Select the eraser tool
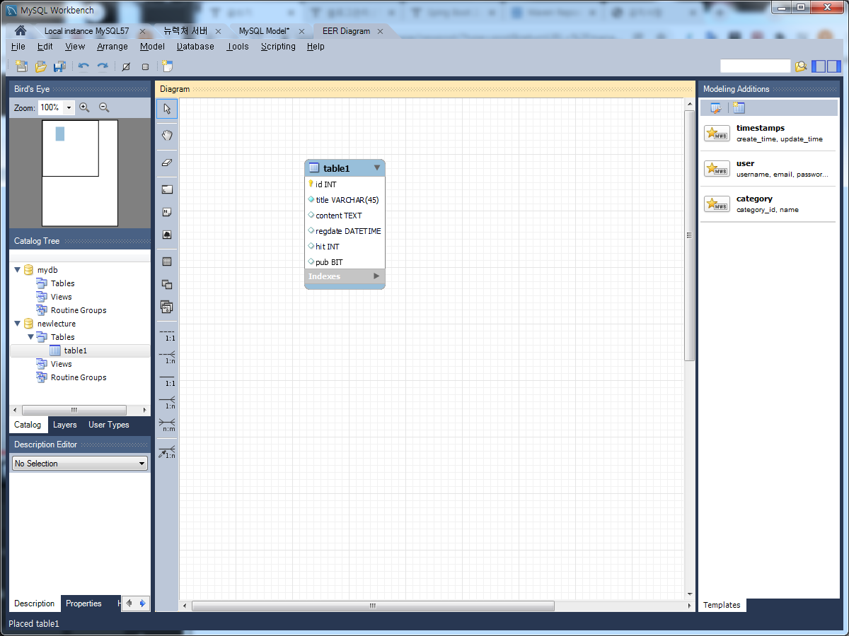The height and width of the screenshot is (636, 849). click(x=167, y=162)
